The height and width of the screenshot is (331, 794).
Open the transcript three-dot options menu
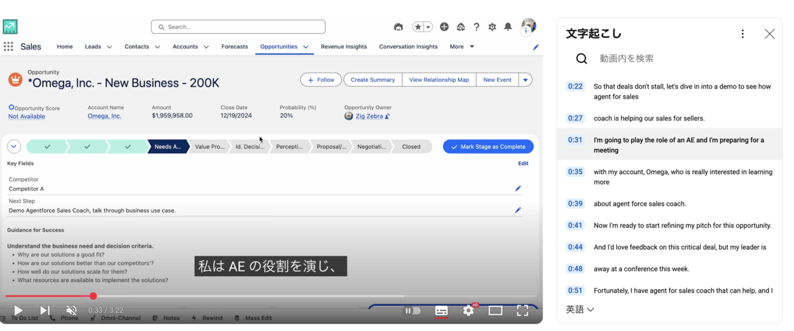[x=742, y=34]
